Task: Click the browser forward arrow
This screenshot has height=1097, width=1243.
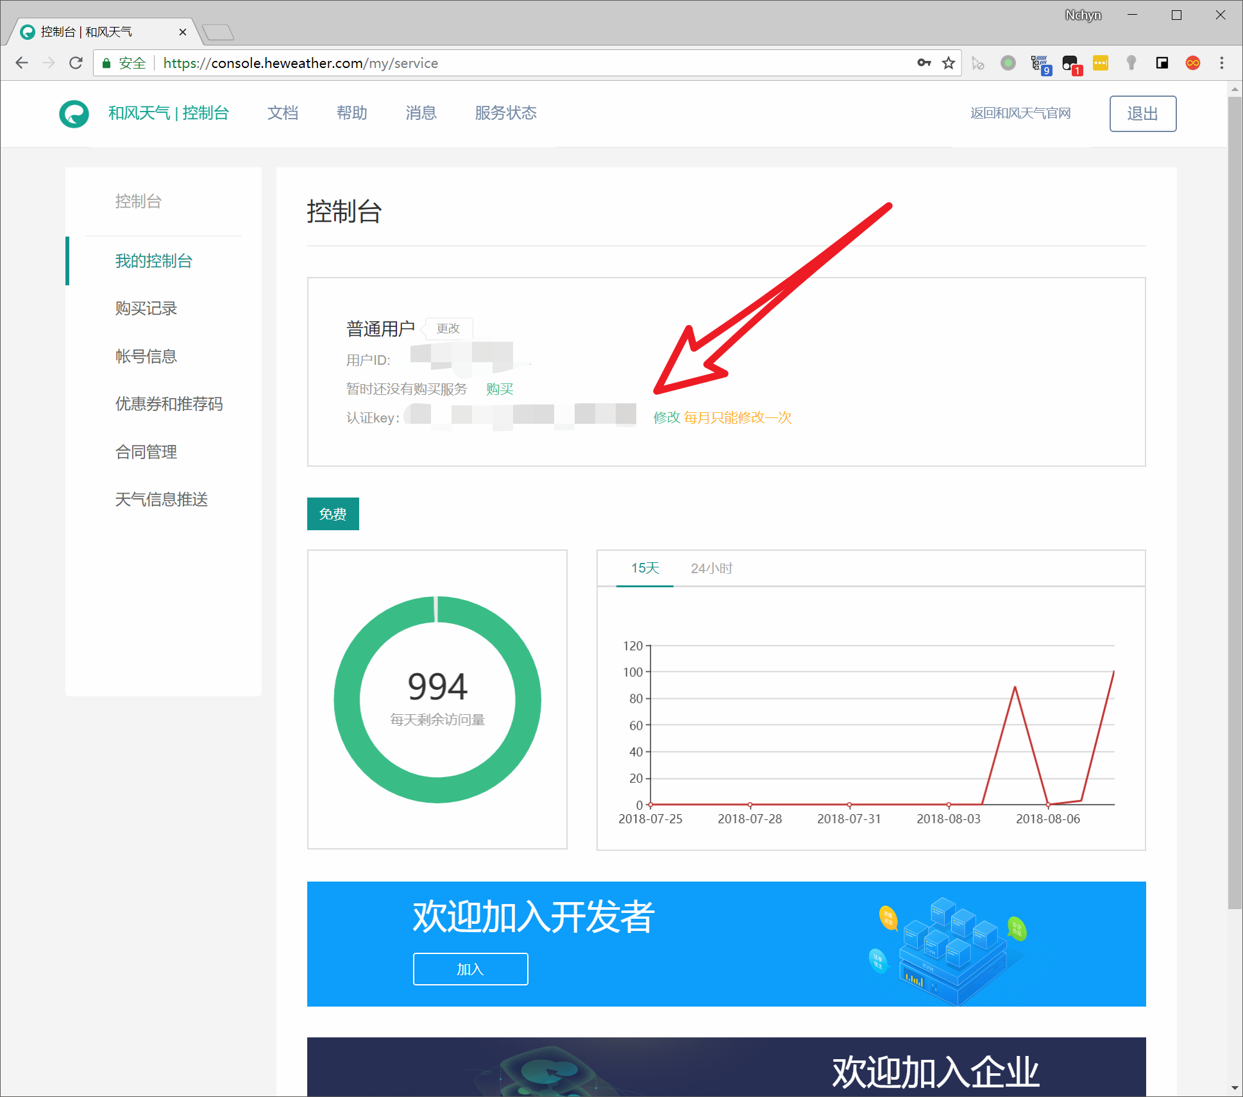Action: [49, 63]
